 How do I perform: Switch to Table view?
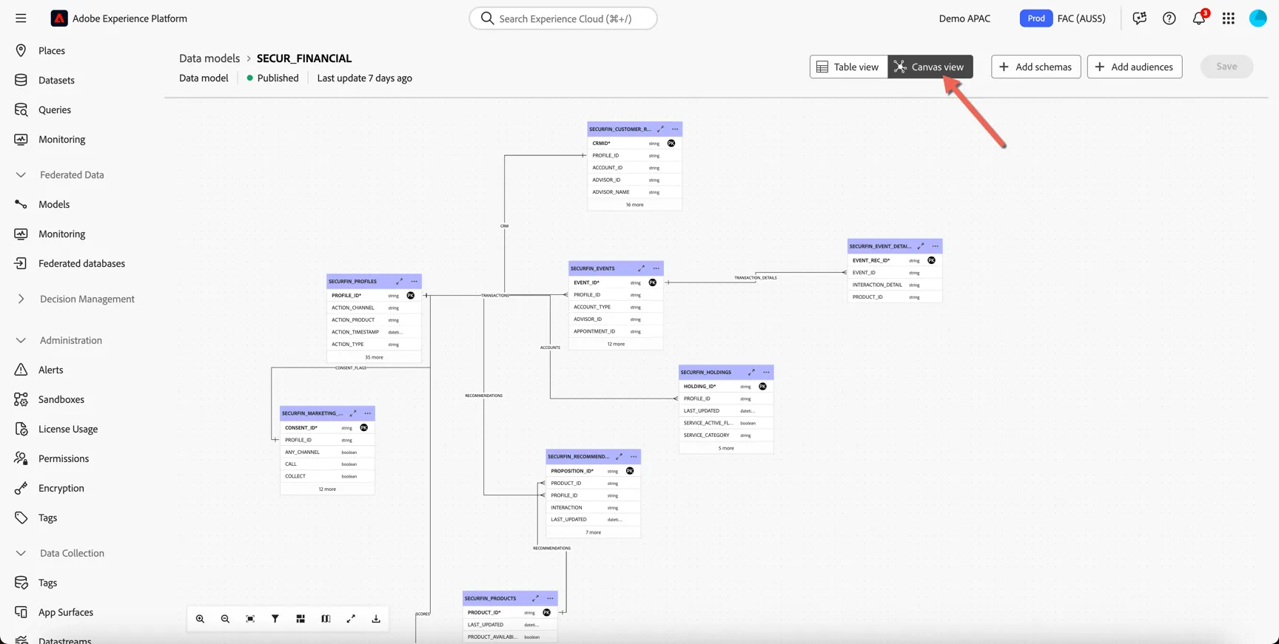click(x=849, y=67)
